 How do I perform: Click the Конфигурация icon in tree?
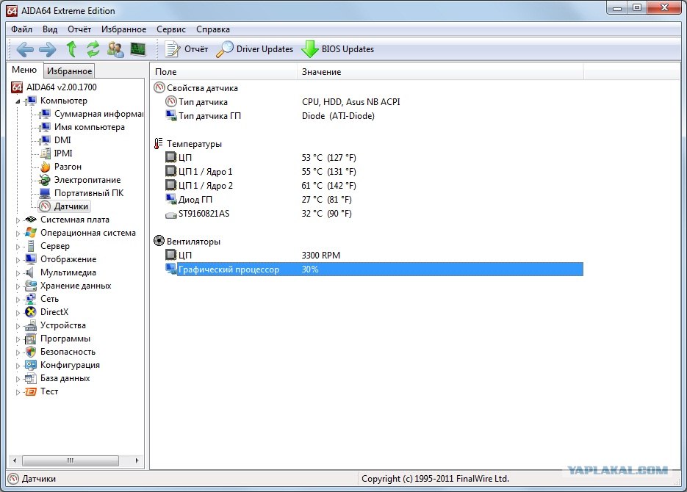[31, 365]
